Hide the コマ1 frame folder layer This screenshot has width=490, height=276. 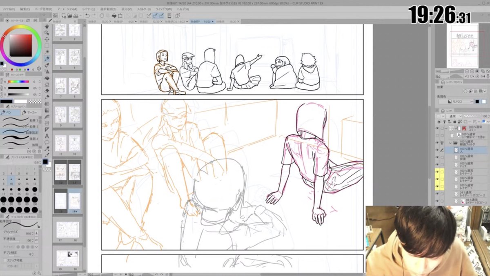click(437, 128)
